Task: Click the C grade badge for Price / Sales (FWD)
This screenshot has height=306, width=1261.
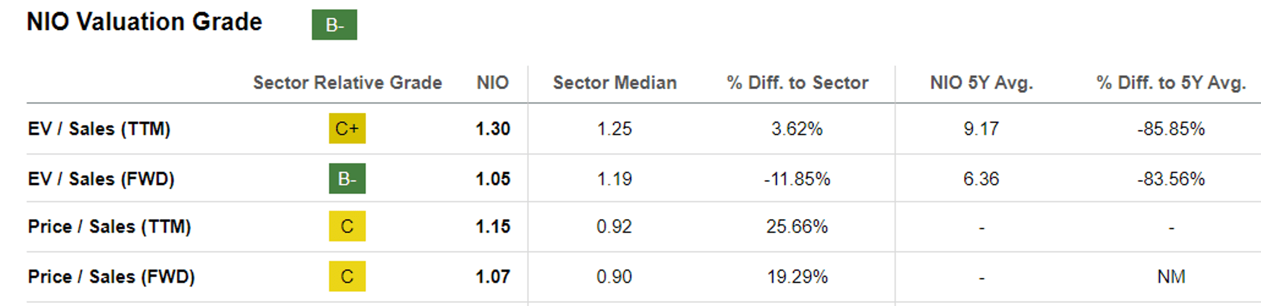Action: [x=347, y=276]
